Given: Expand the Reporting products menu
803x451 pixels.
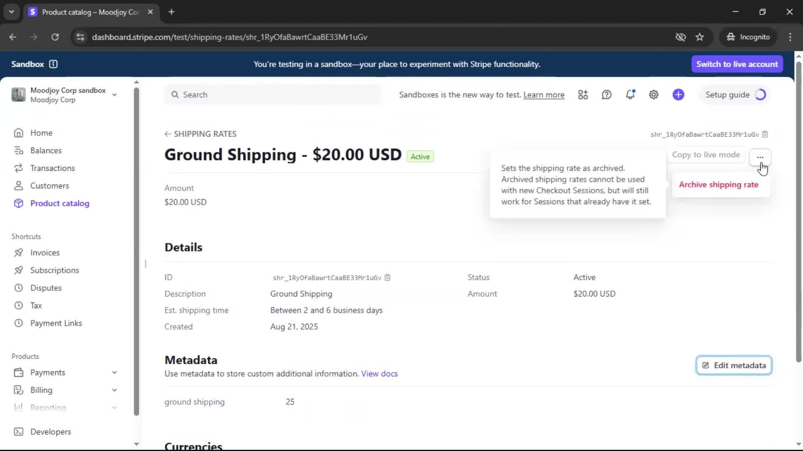Looking at the screenshot, I should click(114, 408).
